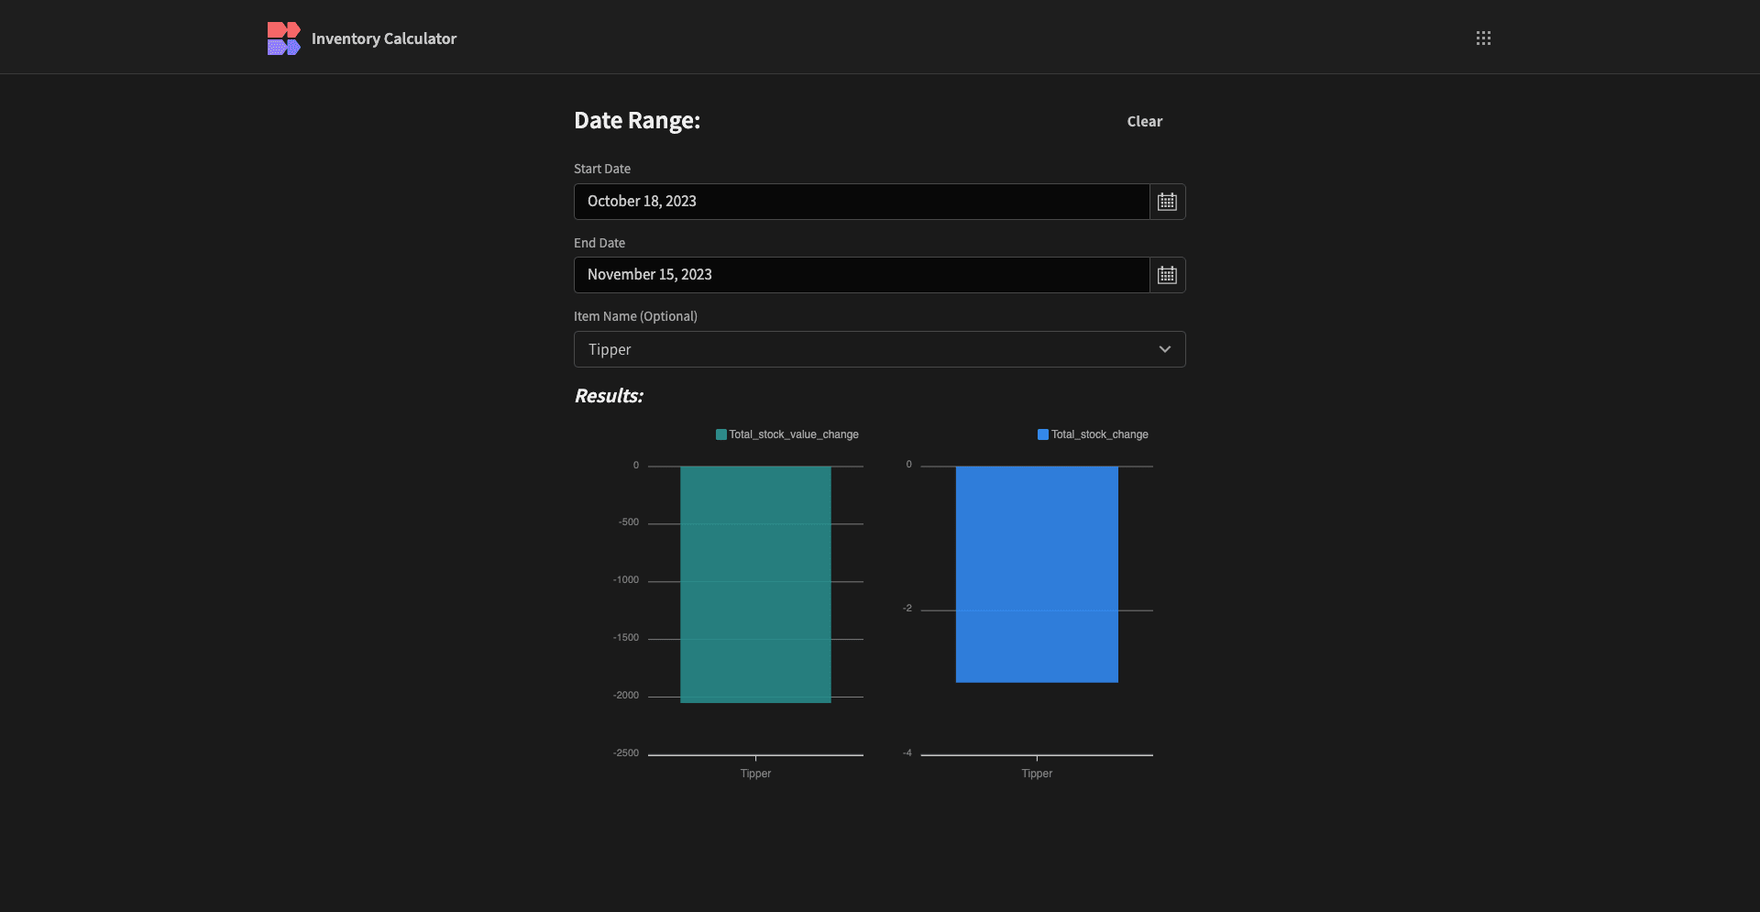This screenshot has height=912, width=1760.
Task: Click the -500 axis value on the teal chart
Action: (629, 522)
